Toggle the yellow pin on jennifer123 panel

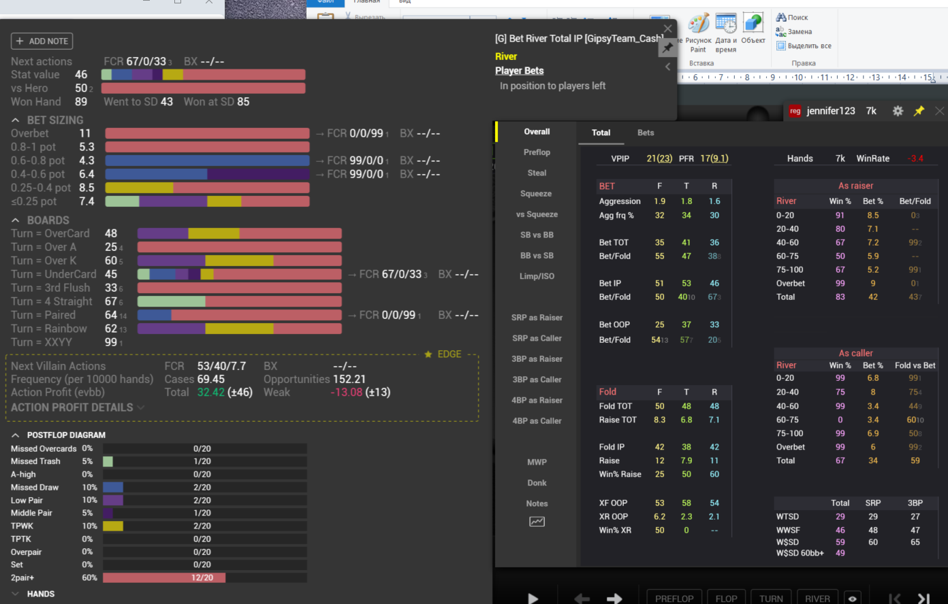click(919, 111)
